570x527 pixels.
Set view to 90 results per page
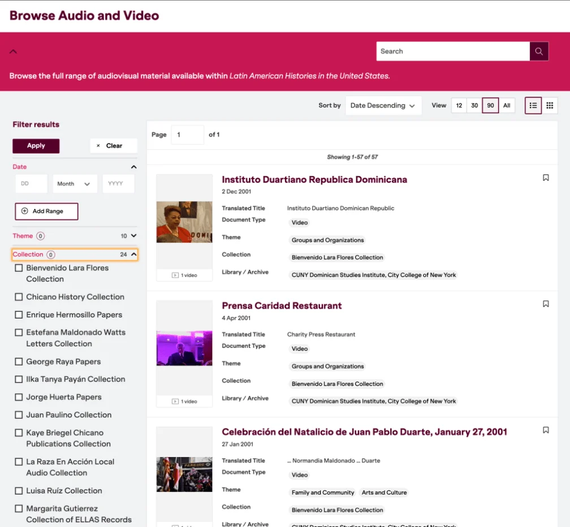coord(490,105)
